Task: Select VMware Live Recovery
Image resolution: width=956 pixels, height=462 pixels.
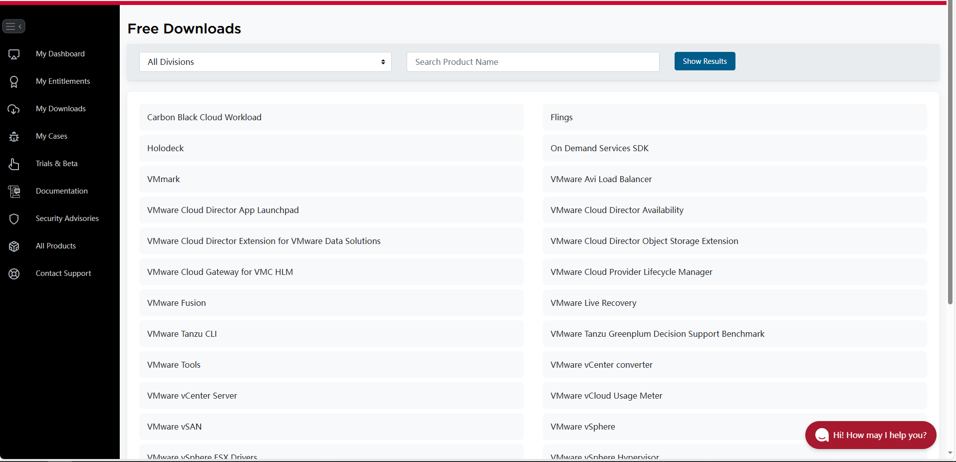Action: pyautogui.click(x=734, y=303)
